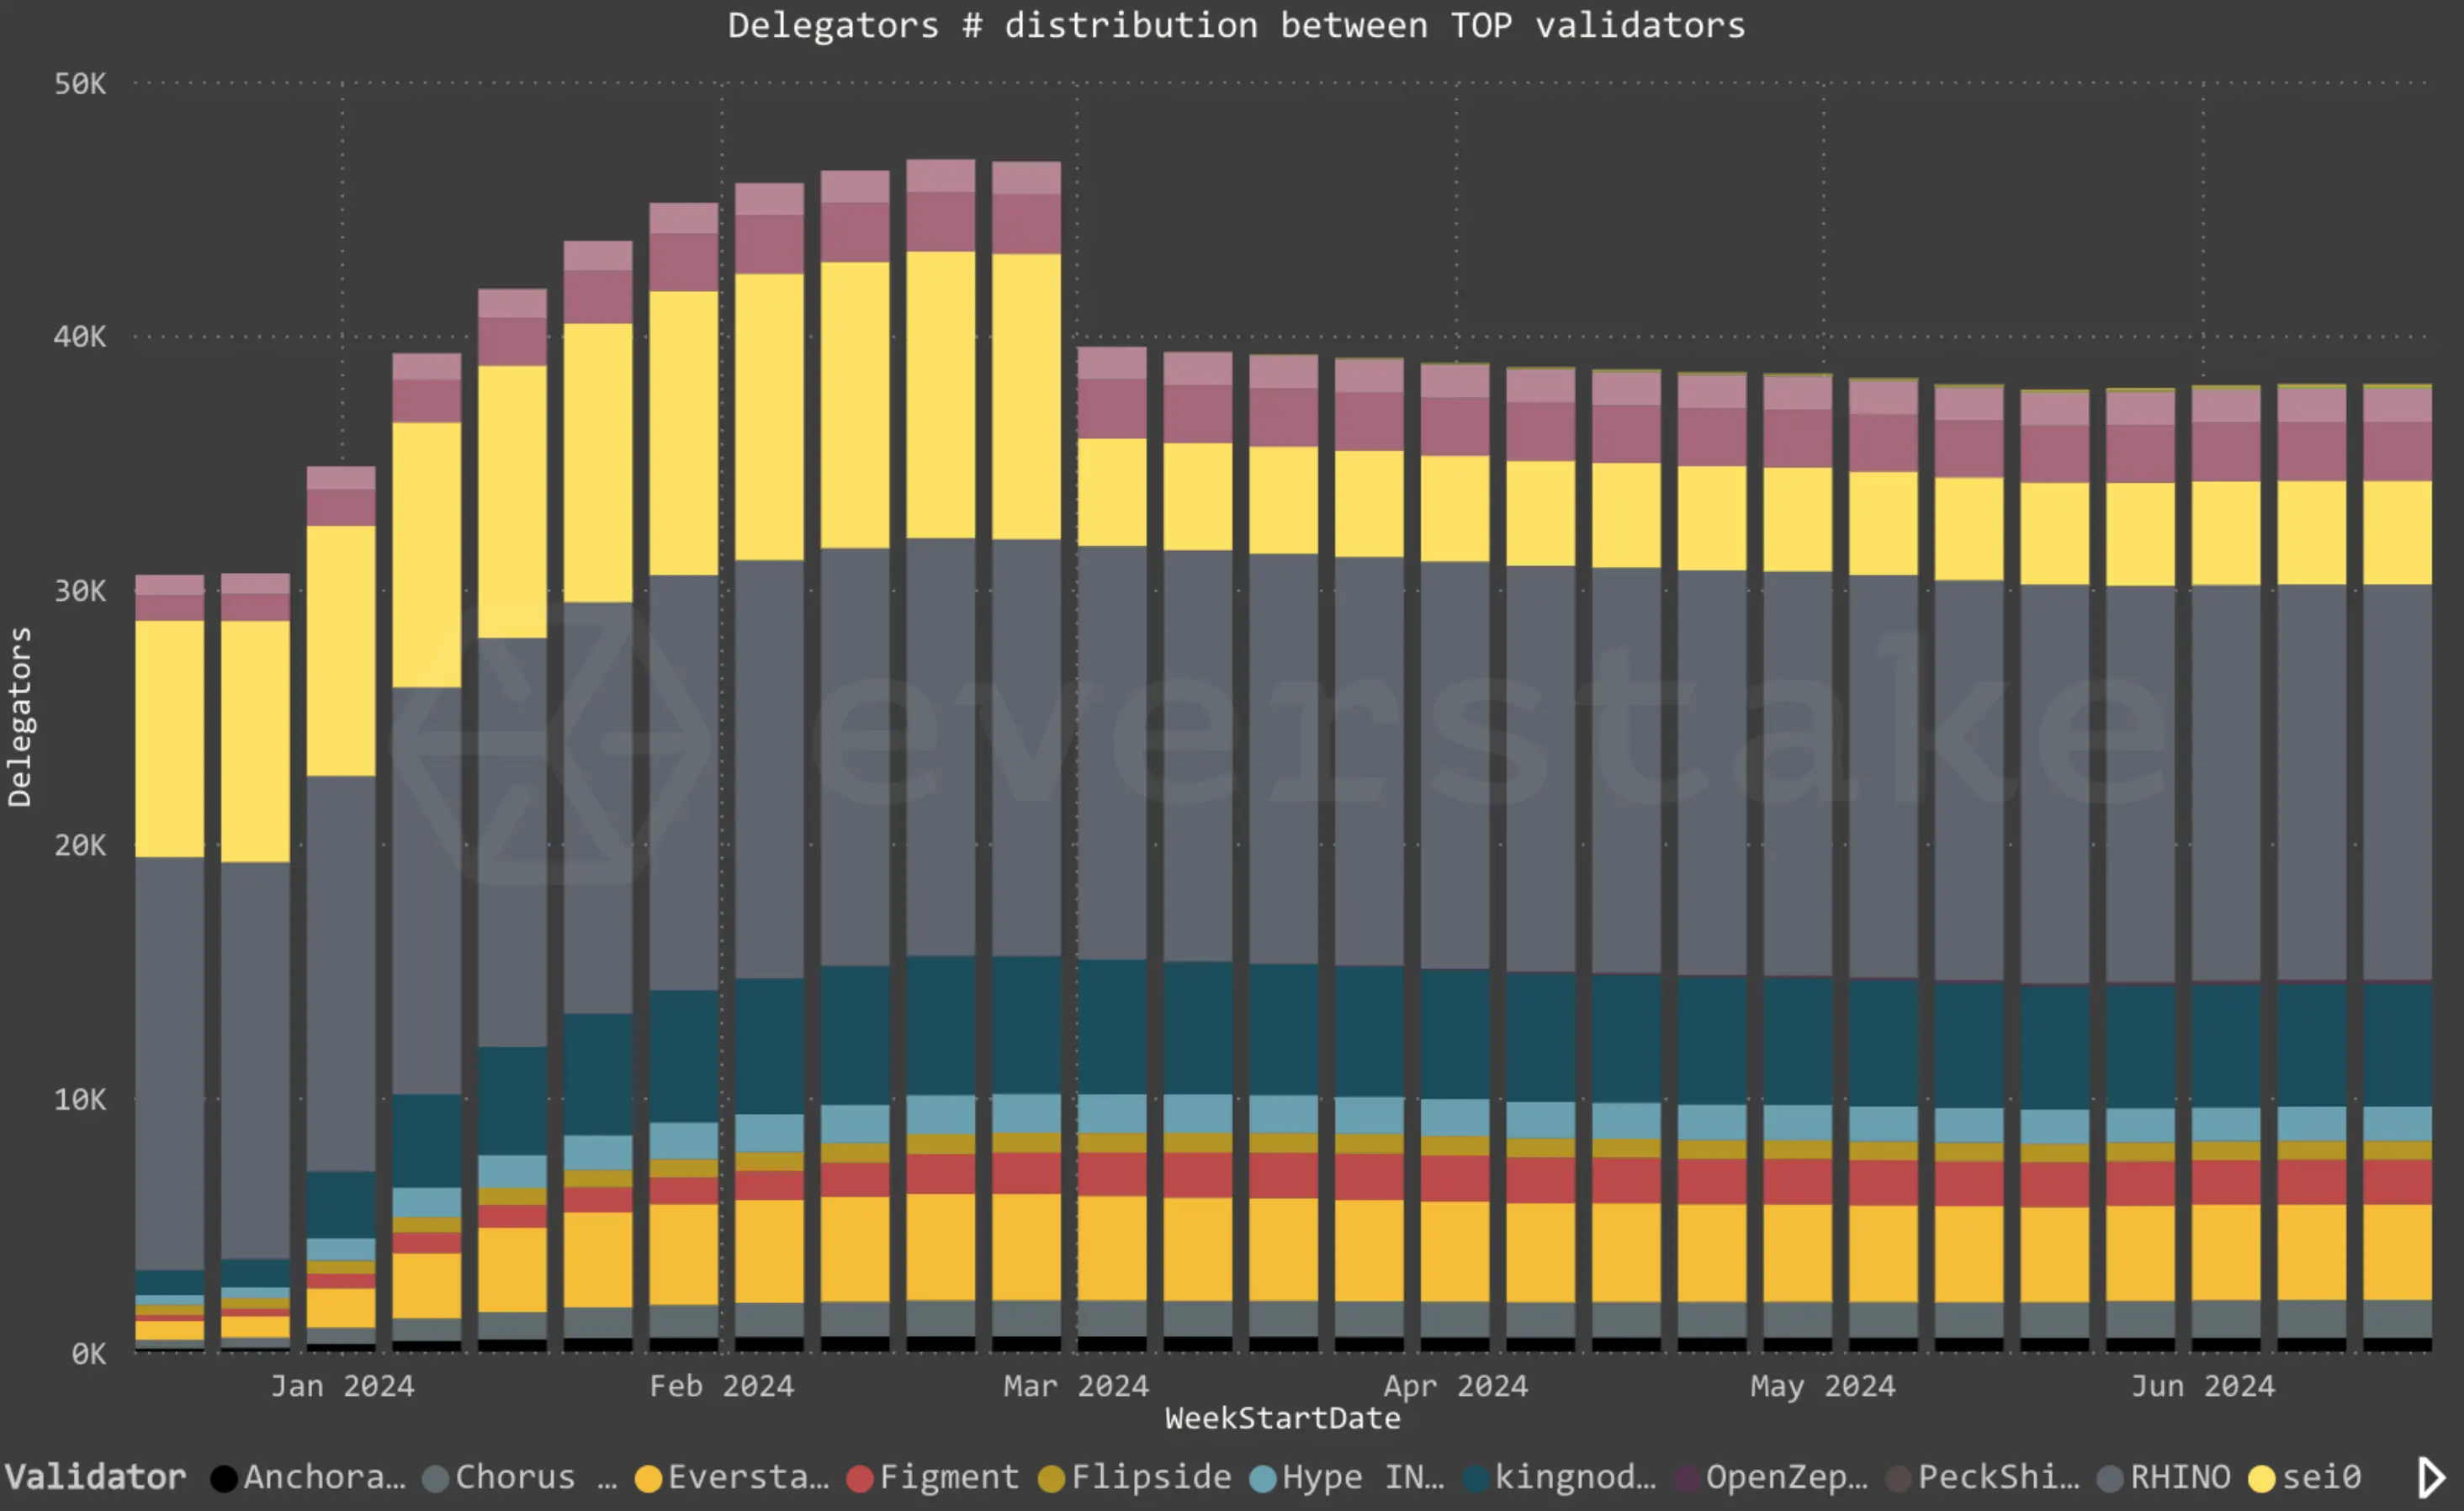Click the black Anchora… legend swatch
The width and height of the screenshot is (2464, 1511).
click(x=224, y=1478)
